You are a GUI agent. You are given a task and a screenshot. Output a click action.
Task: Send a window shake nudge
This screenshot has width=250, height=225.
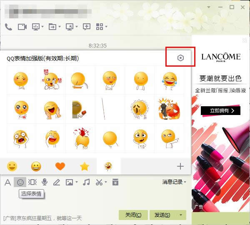pos(32,182)
